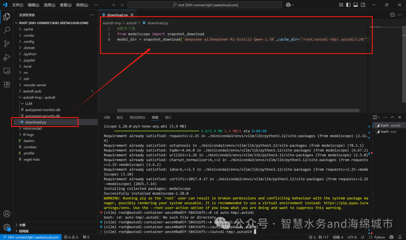
Task: Close the terminal panel
Action: [400, 117]
